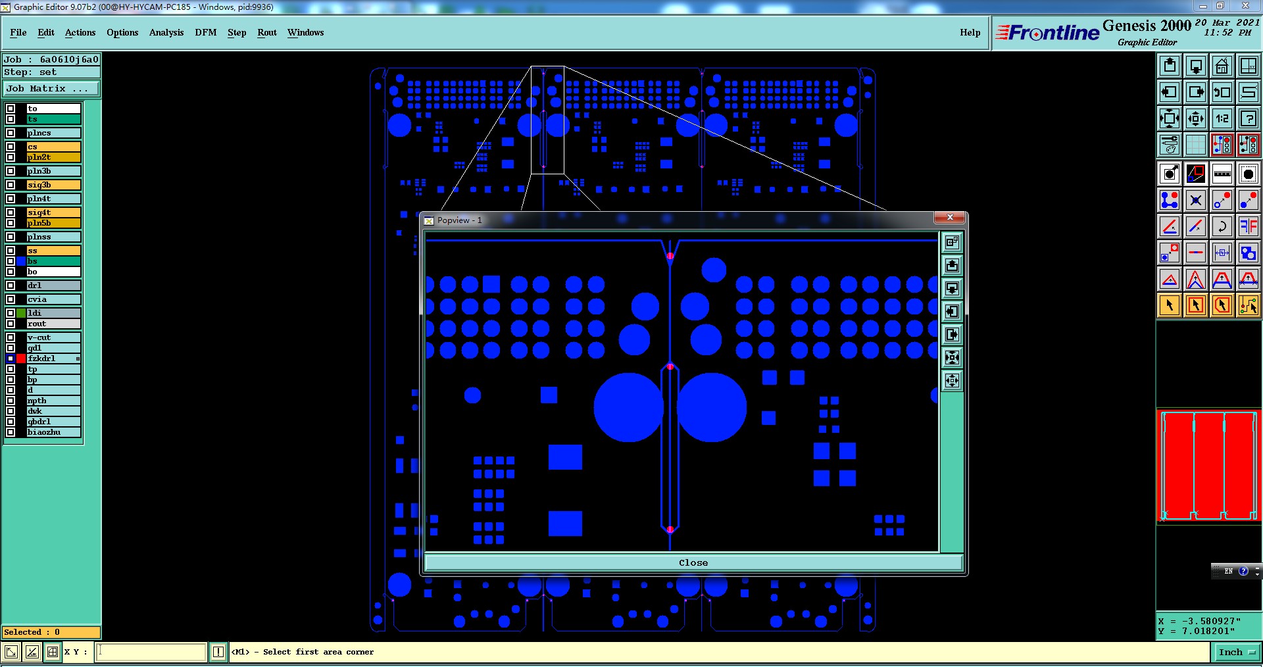Toggle checkbox for layer plncs
Image resolution: width=1263 pixels, height=667 pixels.
[11, 133]
